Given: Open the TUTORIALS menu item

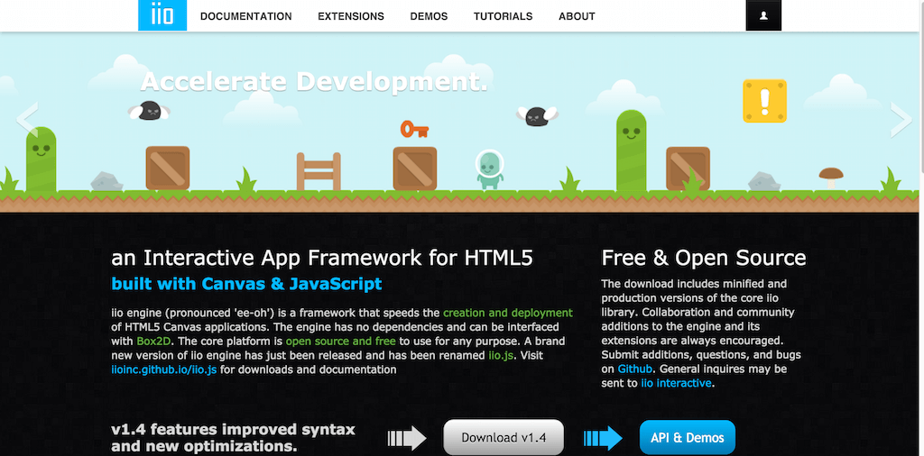Looking at the screenshot, I should [503, 16].
